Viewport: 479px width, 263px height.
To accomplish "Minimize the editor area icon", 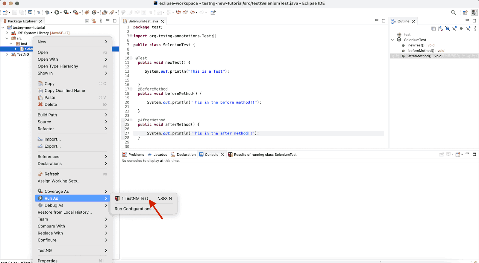I will 377,21.
